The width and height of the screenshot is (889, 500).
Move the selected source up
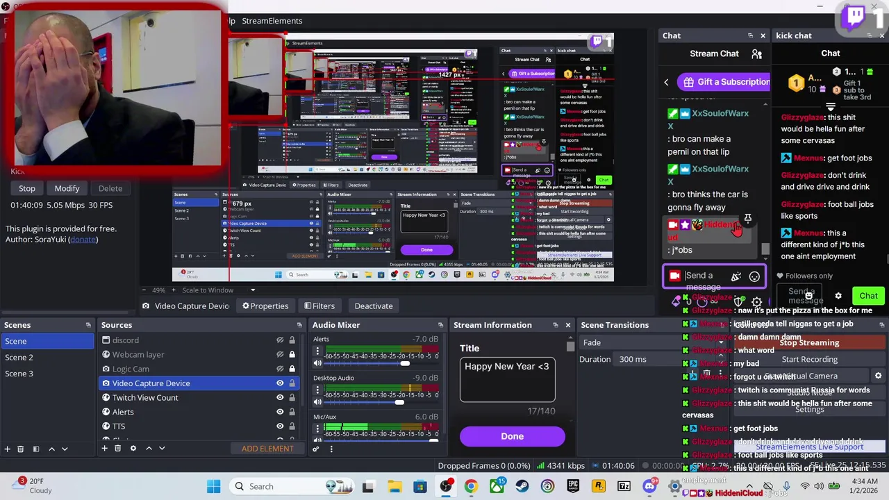149,449
